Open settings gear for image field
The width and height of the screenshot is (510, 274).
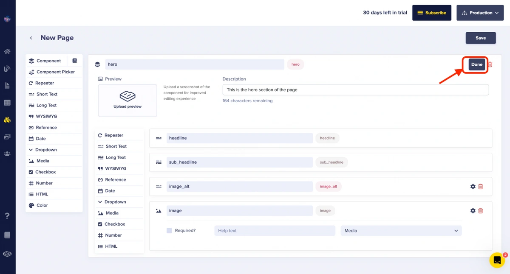473,211
